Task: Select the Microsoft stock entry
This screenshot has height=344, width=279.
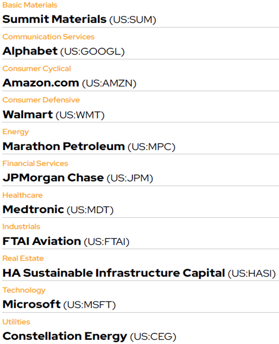Action: (32, 305)
